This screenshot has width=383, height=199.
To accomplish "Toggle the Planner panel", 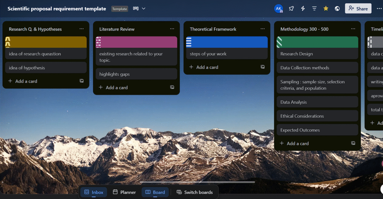I will coord(124,192).
